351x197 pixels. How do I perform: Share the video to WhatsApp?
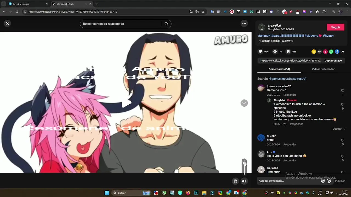point(331,51)
